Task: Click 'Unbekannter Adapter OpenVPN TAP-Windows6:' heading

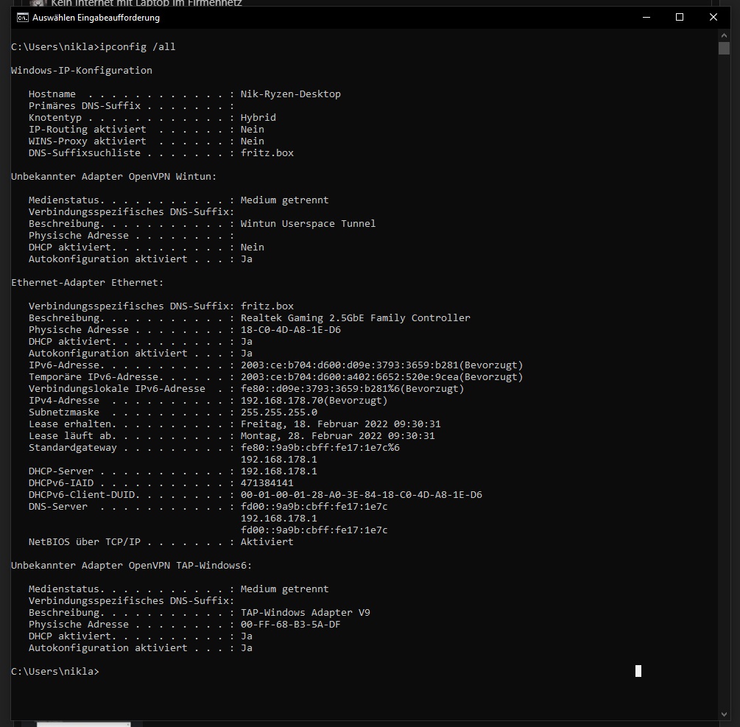Action: point(132,566)
